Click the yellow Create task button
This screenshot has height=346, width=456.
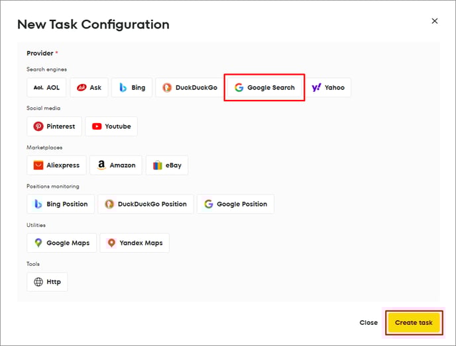pos(414,322)
